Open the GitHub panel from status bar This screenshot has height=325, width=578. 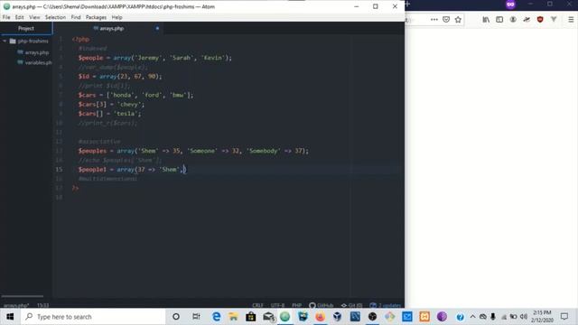tap(322, 305)
